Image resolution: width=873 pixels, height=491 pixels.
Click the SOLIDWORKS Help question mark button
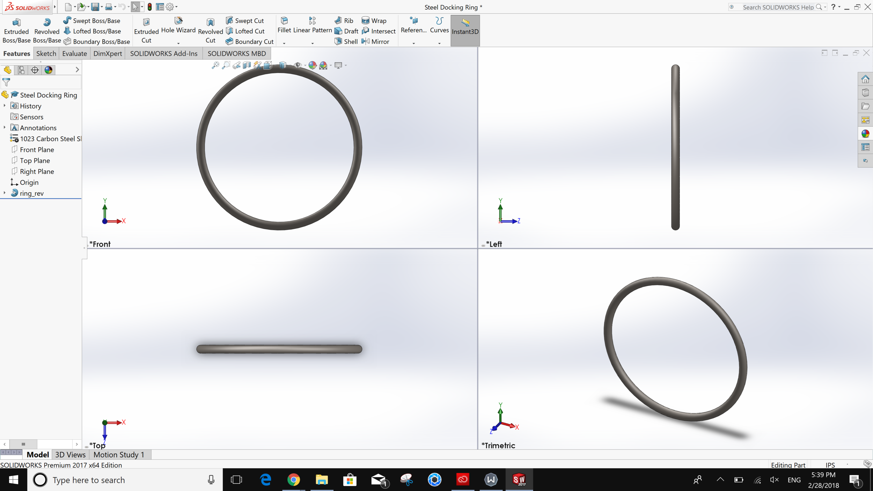[834, 7]
